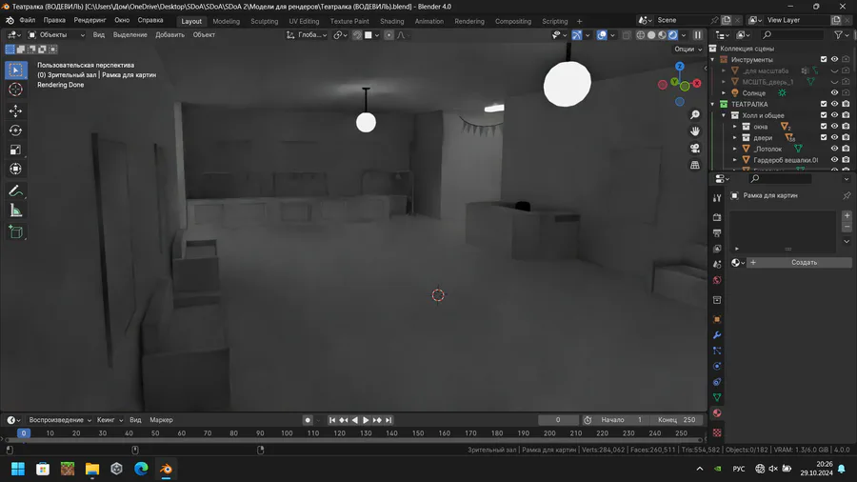Open the Воспроизведение playback dropdown
Screen dimensions: 857x482
tap(60, 420)
